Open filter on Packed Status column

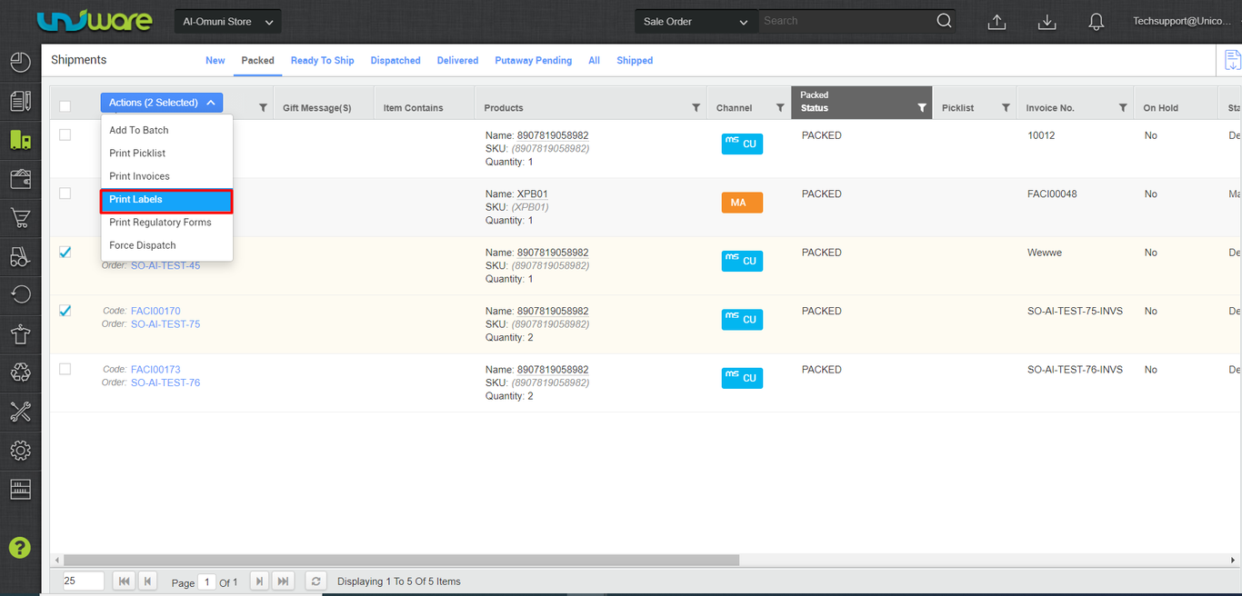[922, 108]
